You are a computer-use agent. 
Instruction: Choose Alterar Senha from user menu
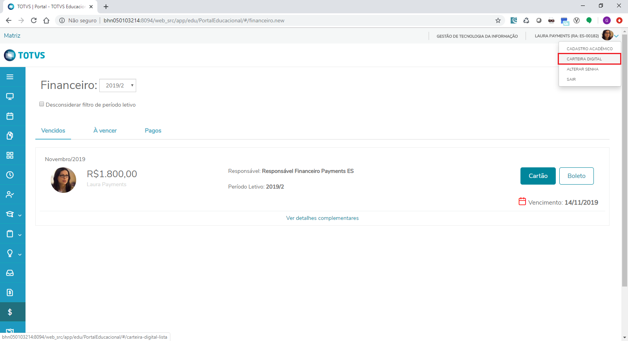590,69
